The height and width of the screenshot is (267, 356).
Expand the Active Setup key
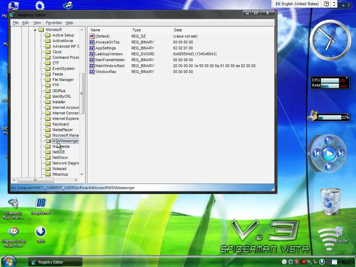(41, 35)
